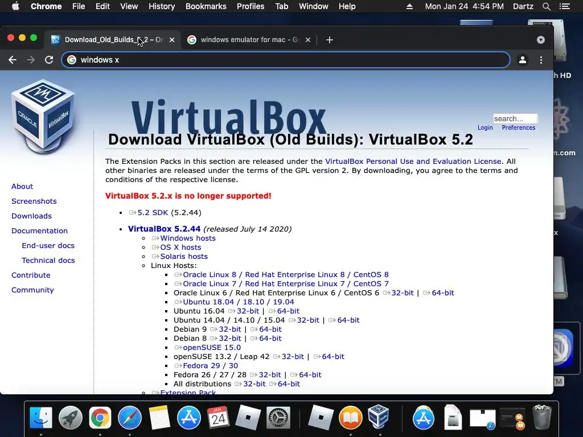
Task: Open a new tab with plus button
Action: pos(330,40)
